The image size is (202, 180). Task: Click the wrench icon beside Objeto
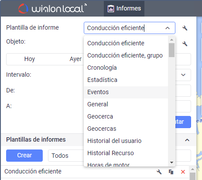(185, 44)
